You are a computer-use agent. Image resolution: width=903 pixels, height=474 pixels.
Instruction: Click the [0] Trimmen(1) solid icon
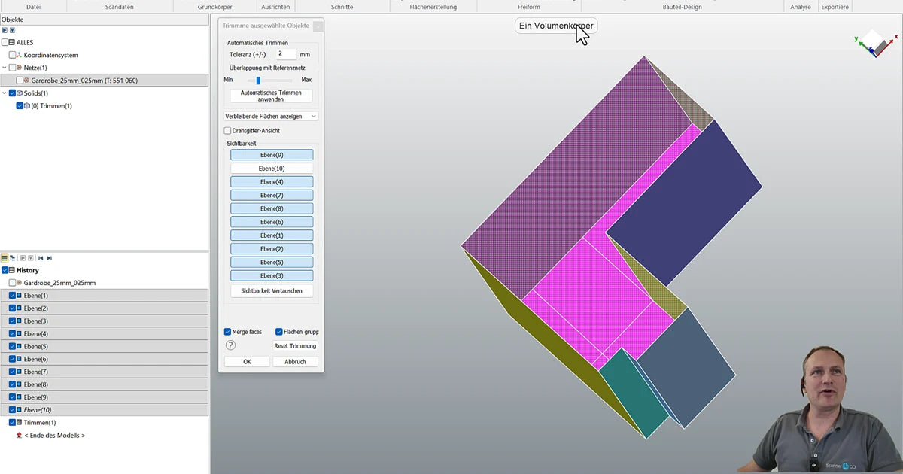27,106
